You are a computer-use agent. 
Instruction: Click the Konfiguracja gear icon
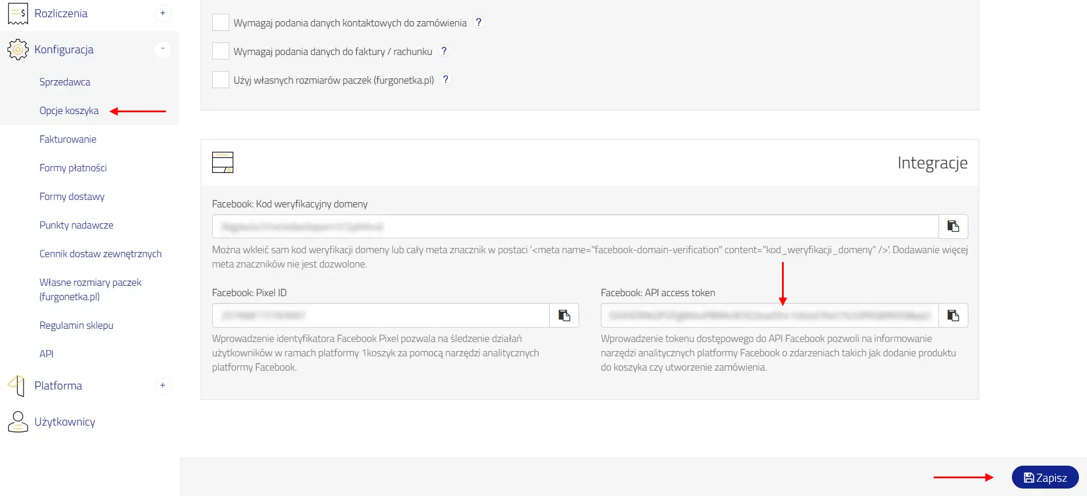18,49
